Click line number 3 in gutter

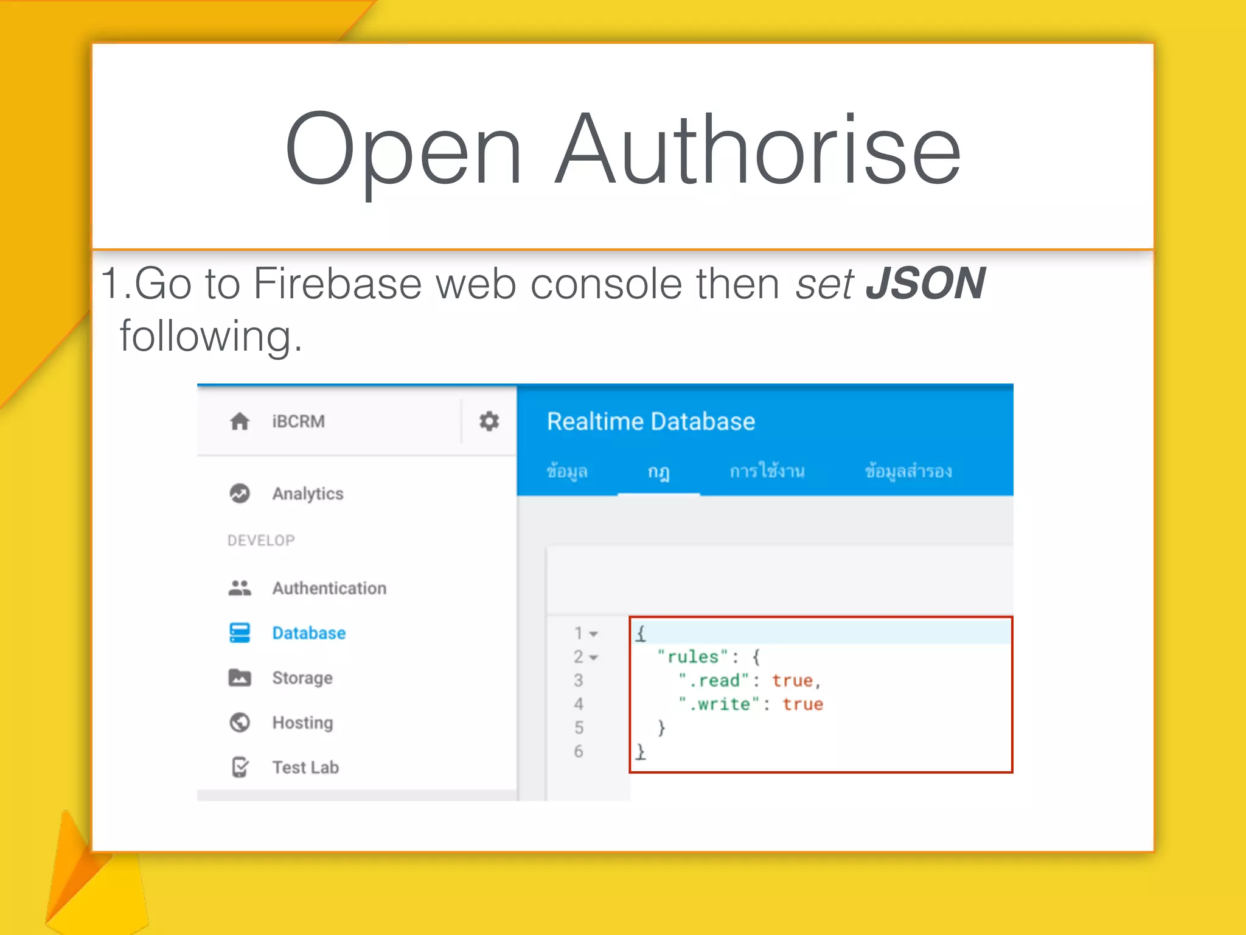(x=579, y=681)
